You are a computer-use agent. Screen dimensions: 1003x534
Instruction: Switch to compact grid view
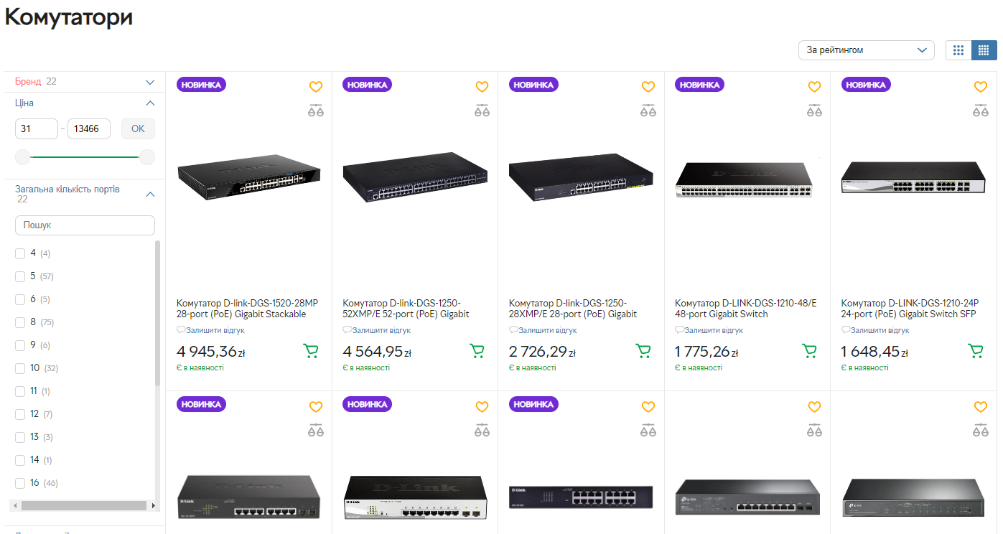[984, 50]
